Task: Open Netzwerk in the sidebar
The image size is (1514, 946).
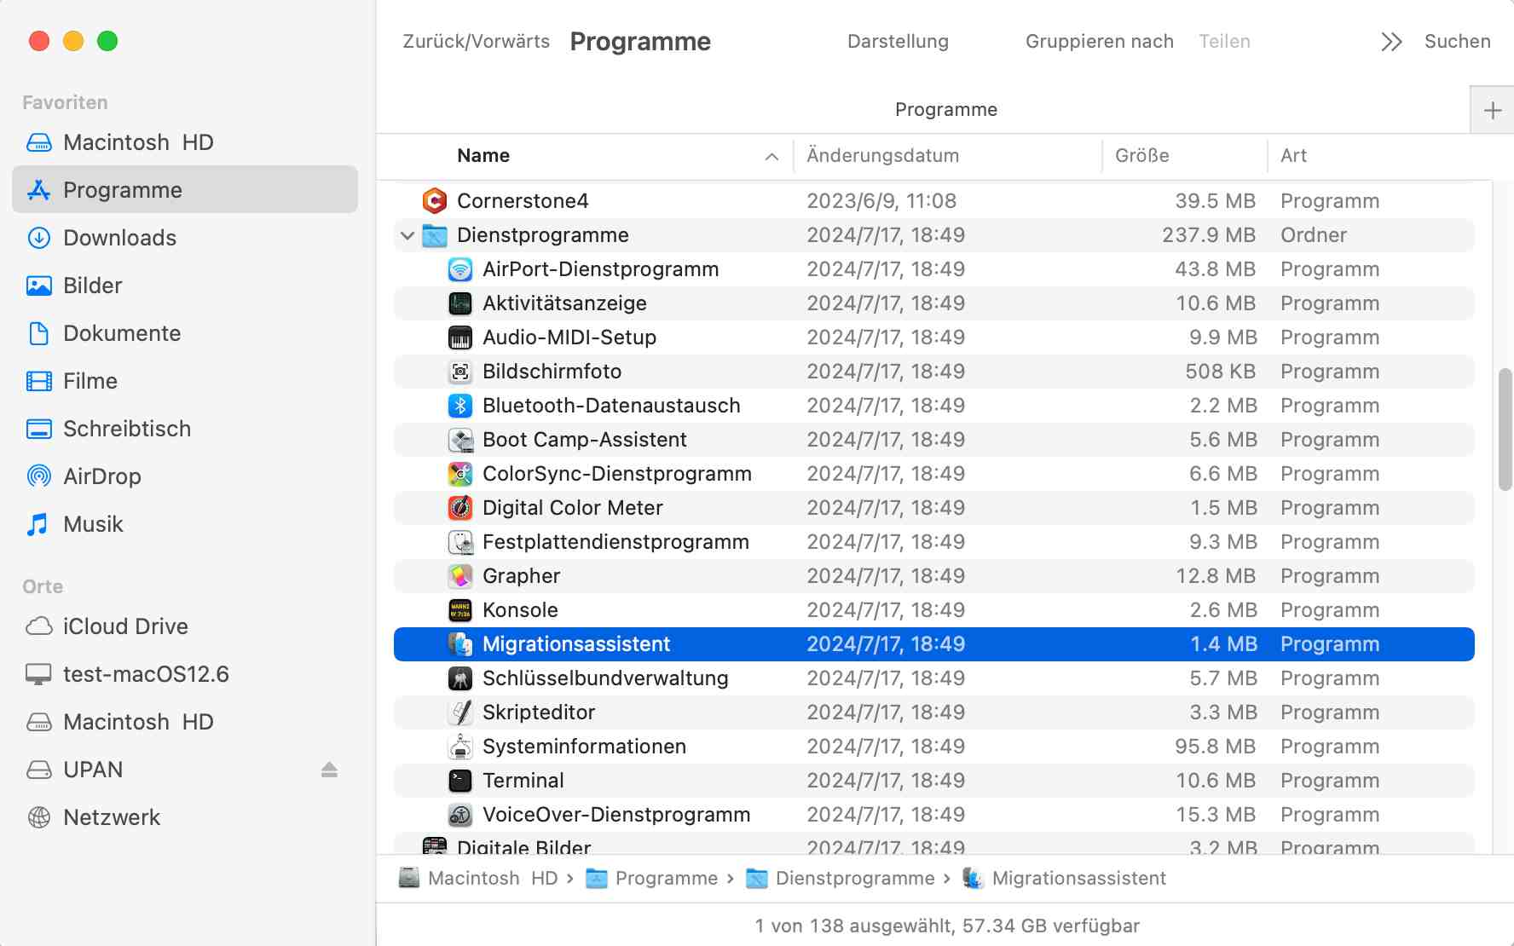Action: pyautogui.click(x=185, y=817)
